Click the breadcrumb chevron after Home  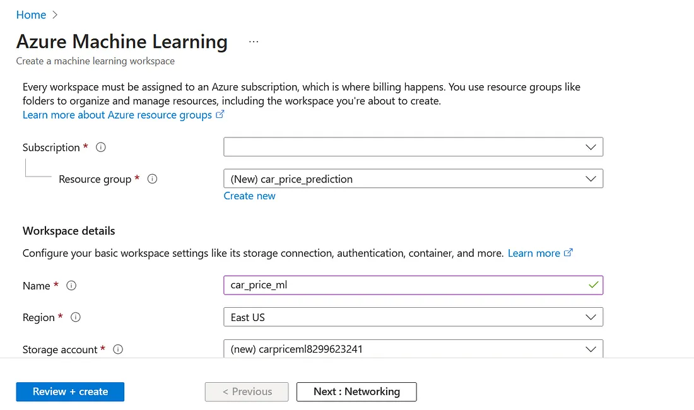(55, 15)
